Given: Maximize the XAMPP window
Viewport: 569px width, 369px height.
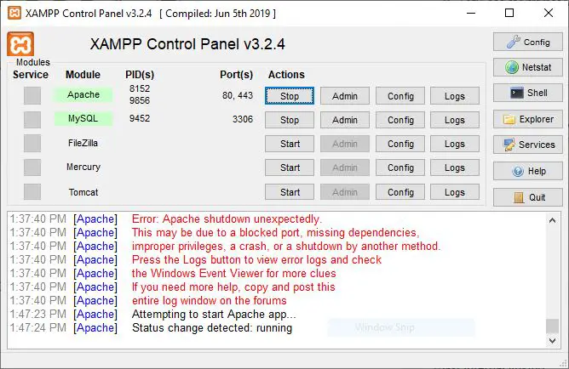Looking at the screenshot, I should pyautogui.click(x=509, y=13).
